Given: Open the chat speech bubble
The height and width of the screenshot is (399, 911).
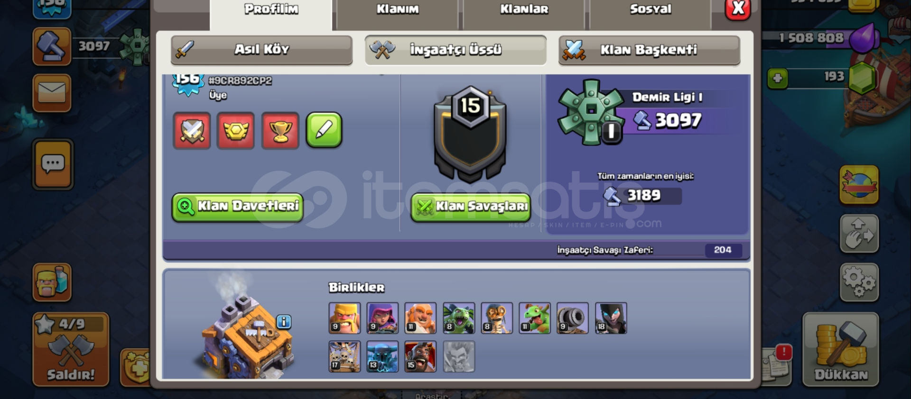Looking at the screenshot, I should click(x=53, y=164).
